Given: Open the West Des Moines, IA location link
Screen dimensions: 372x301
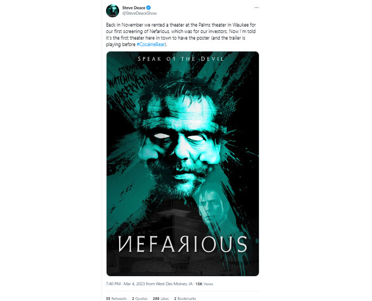Looking at the screenshot, I should point(174,284).
